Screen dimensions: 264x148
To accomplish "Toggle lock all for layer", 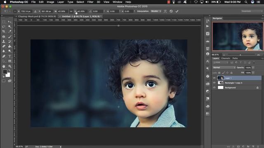I will 231,73.
